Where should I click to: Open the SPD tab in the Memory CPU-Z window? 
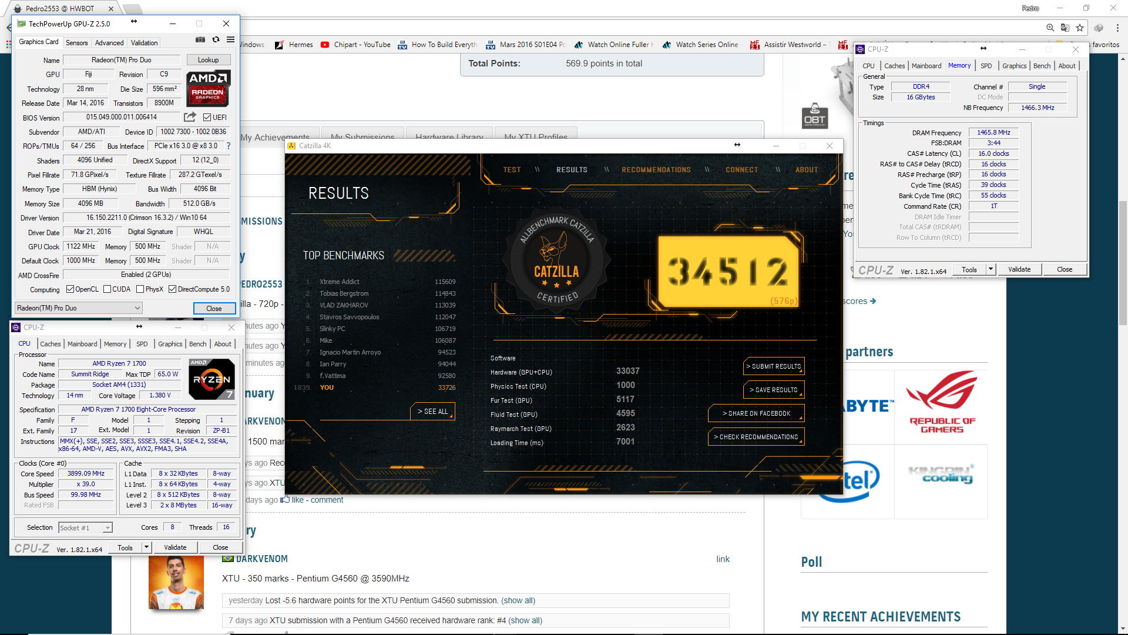(x=986, y=66)
